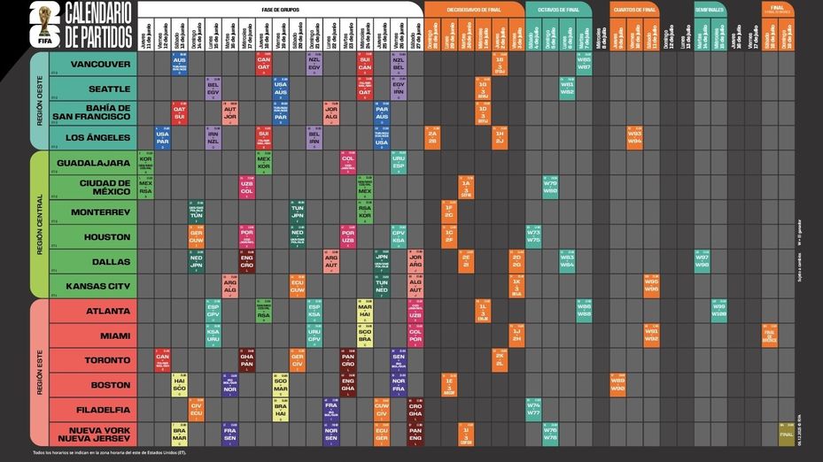Image resolution: width=823 pixels, height=462 pixels.
Task: Select the W99 vs W100 semifinal in Atlanta
Action: [718, 311]
